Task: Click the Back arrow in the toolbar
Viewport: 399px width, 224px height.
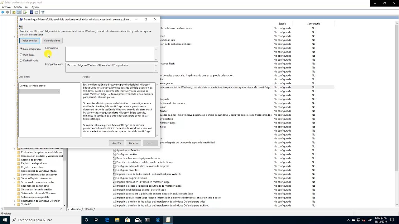Action: coord(3,12)
